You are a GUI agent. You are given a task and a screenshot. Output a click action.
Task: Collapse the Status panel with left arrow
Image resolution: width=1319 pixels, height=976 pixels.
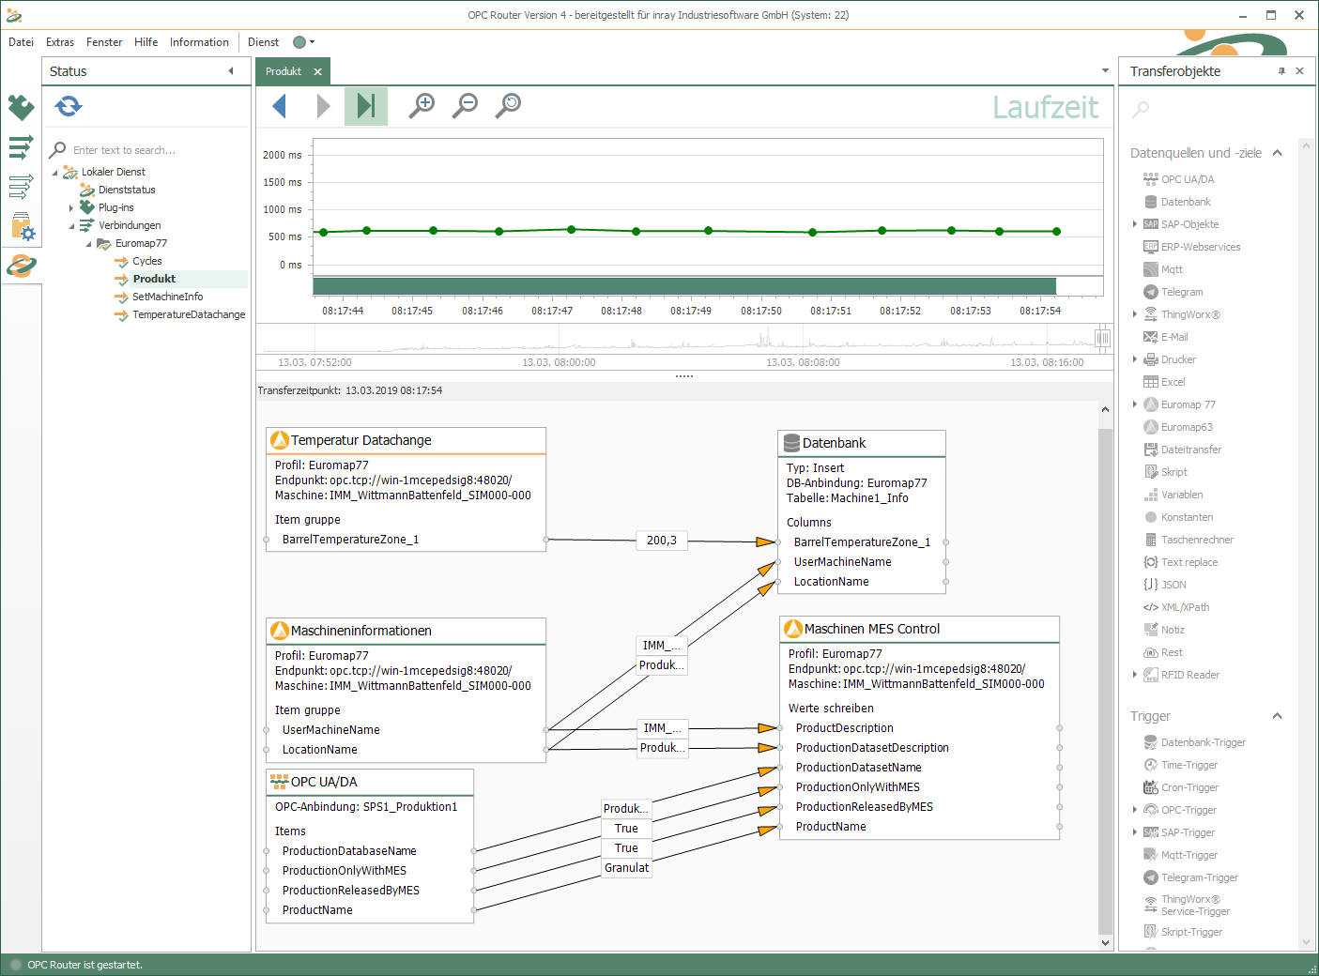point(231,71)
